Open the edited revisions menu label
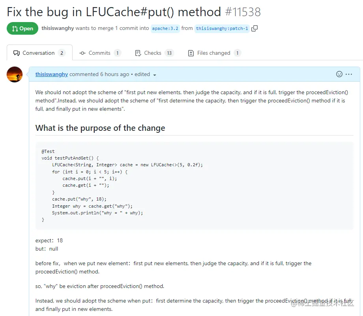 click(x=142, y=74)
